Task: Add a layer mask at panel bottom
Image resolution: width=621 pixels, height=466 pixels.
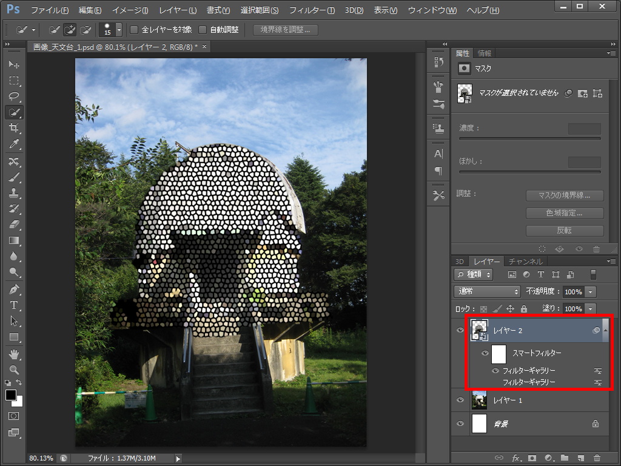Action: tap(532, 458)
